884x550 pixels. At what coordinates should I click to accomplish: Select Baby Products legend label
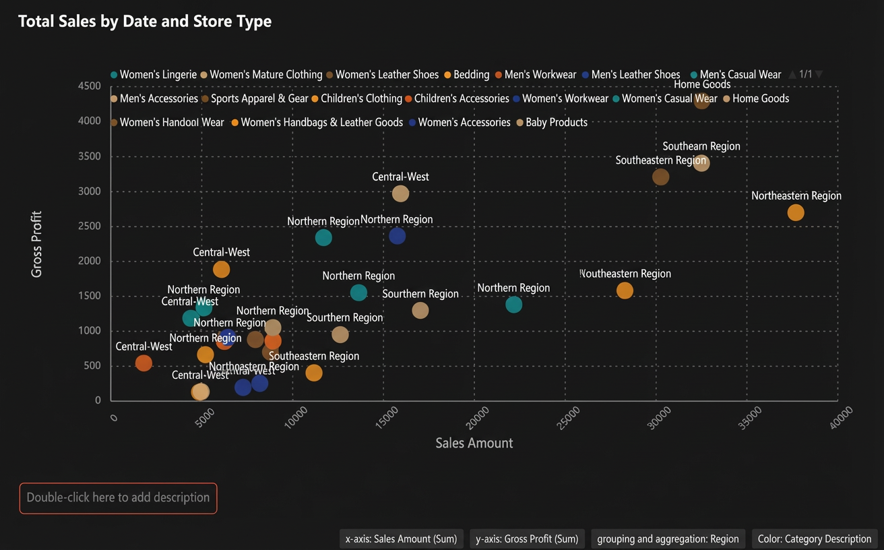557,123
